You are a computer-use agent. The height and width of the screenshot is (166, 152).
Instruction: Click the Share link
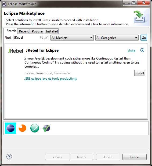[131, 50]
